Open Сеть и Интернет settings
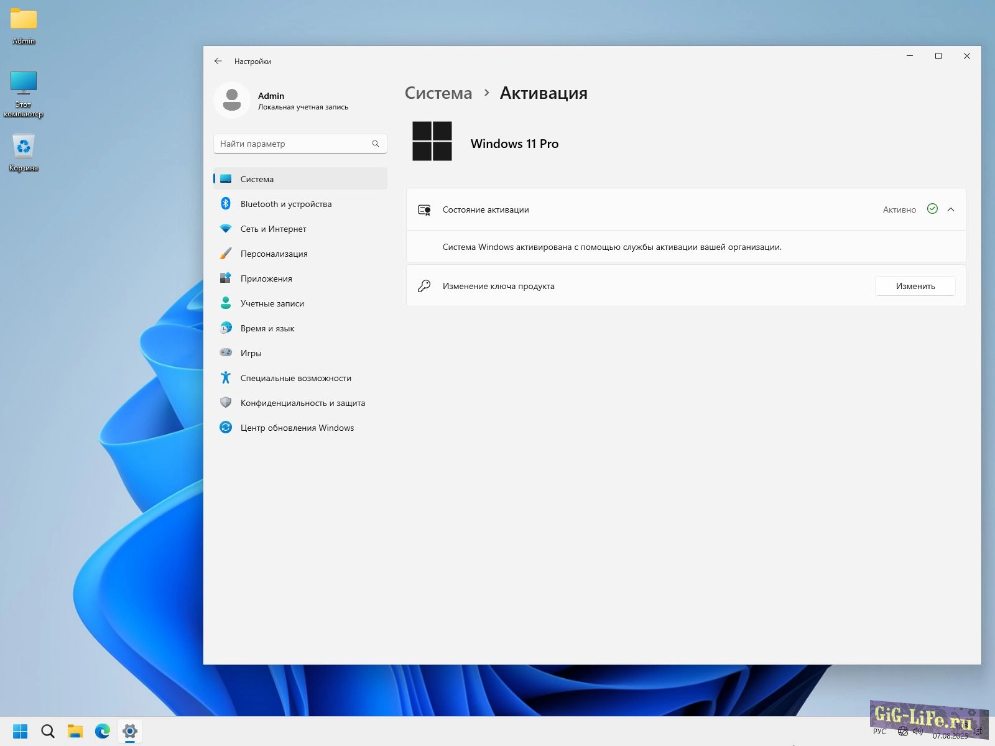This screenshot has width=995, height=746. pyautogui.click(x=273, y=229)
